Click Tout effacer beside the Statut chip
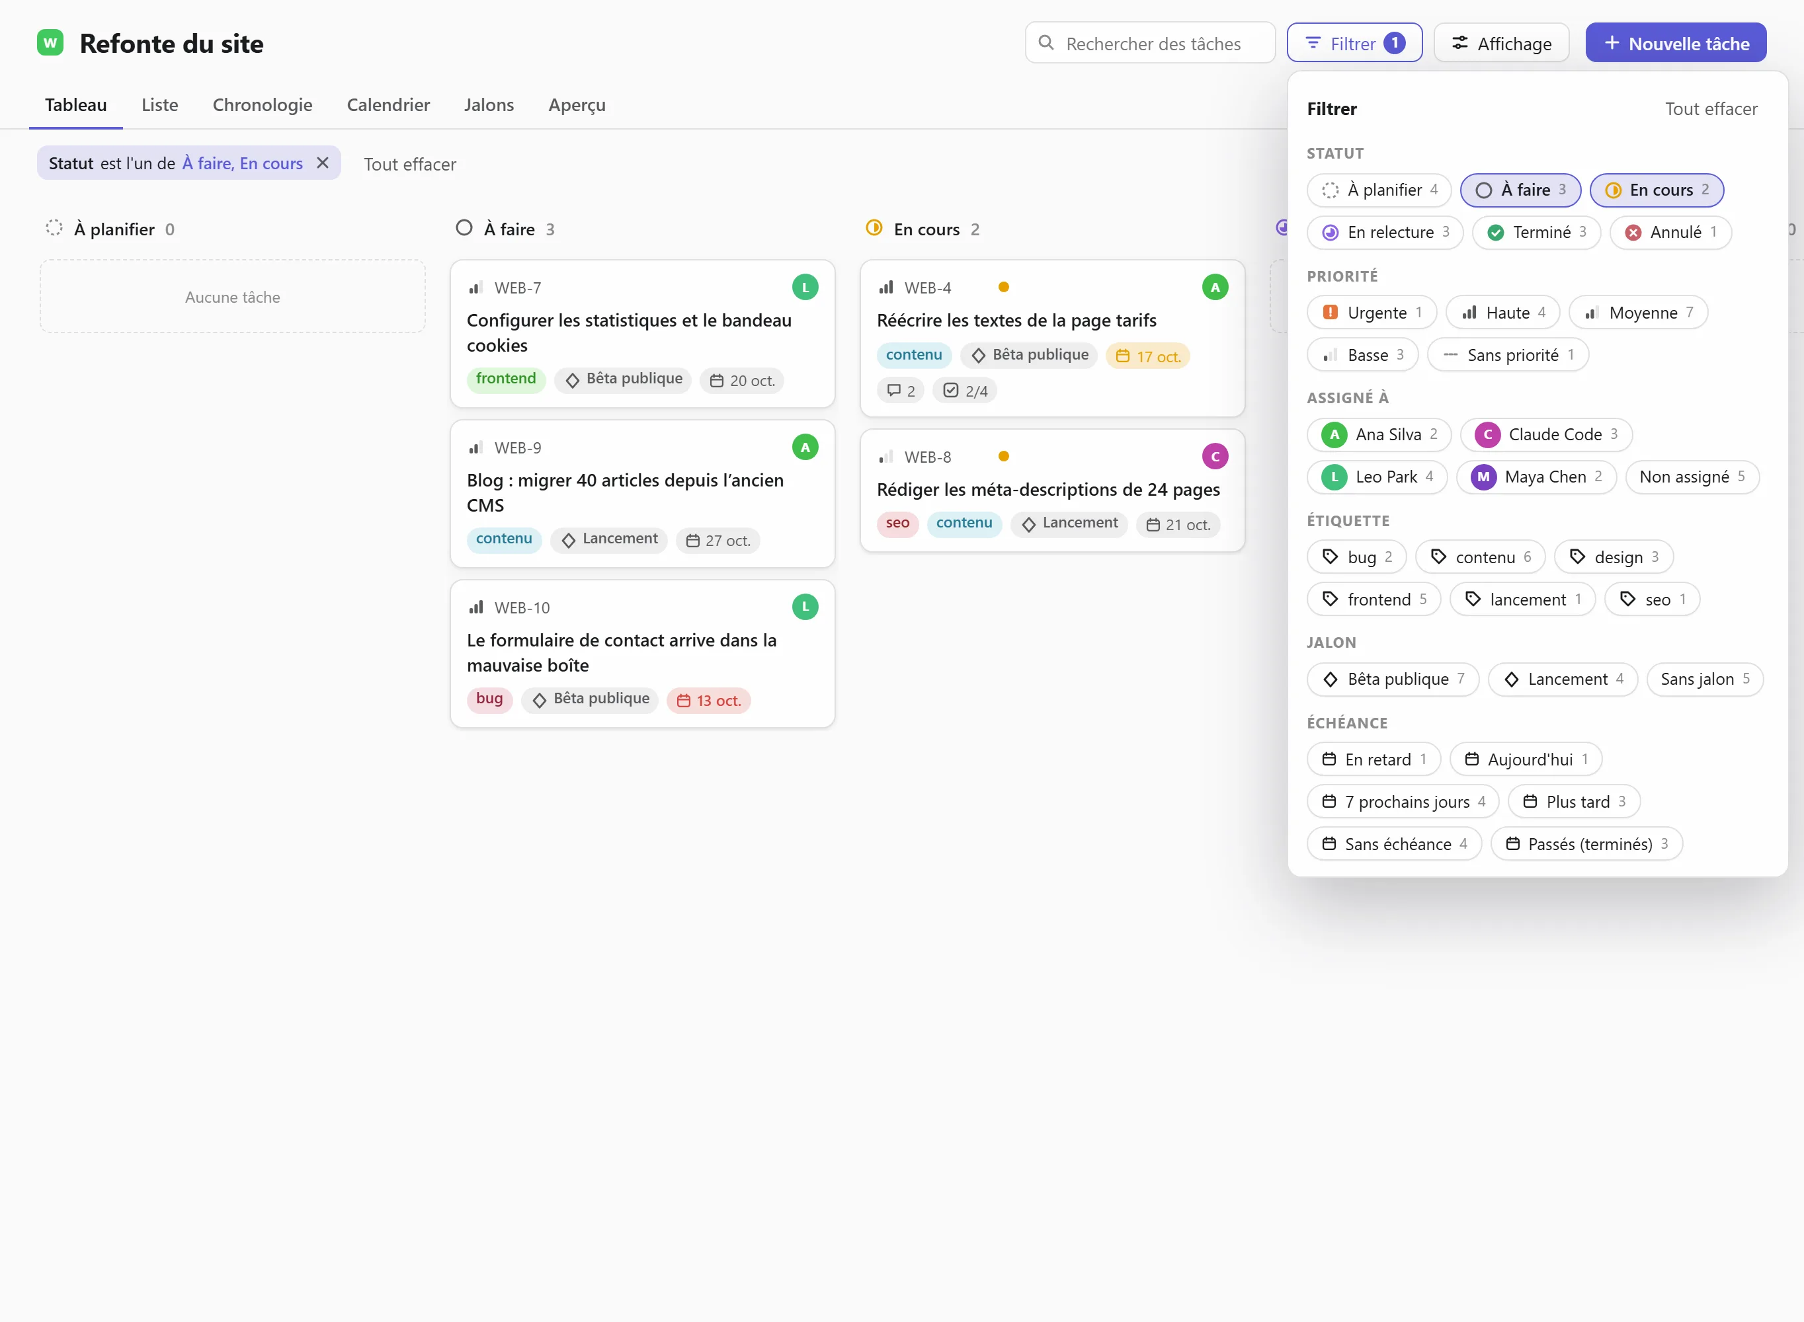 [410, 164]
